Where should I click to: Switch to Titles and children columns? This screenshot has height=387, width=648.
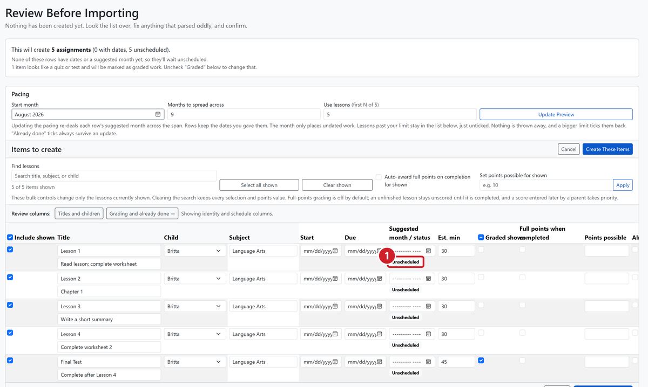tap(79, 213)
